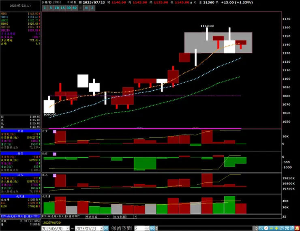The height and width of the screenshot is (231, 300).
Task: Select the 5-minute timeframe button
Action: coord(51,8)
